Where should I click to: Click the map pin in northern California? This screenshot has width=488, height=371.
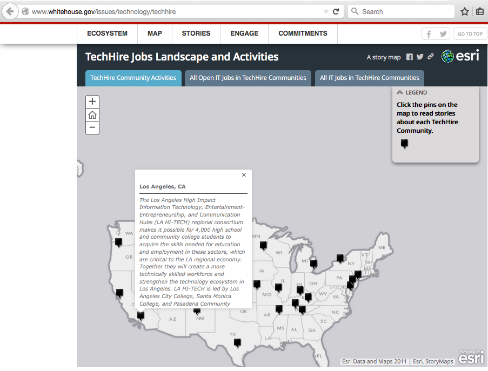pos(119,293)
